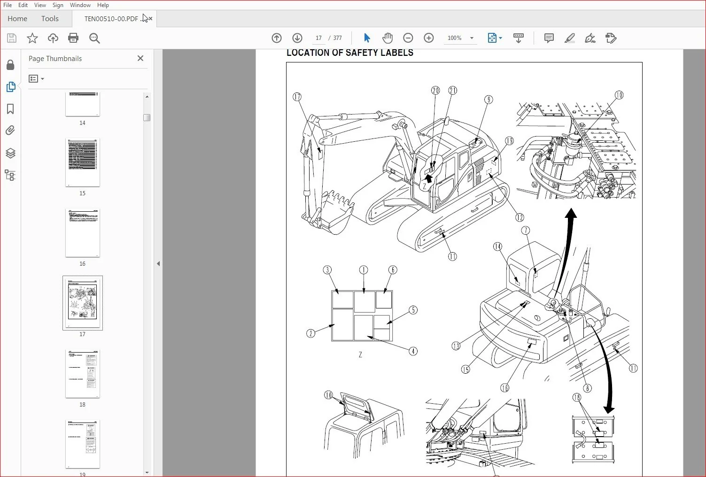Image resolution: width=706 pixels, height=477 pixels.
Task: Zoom out with the minus button
Action: pos(408,38)
